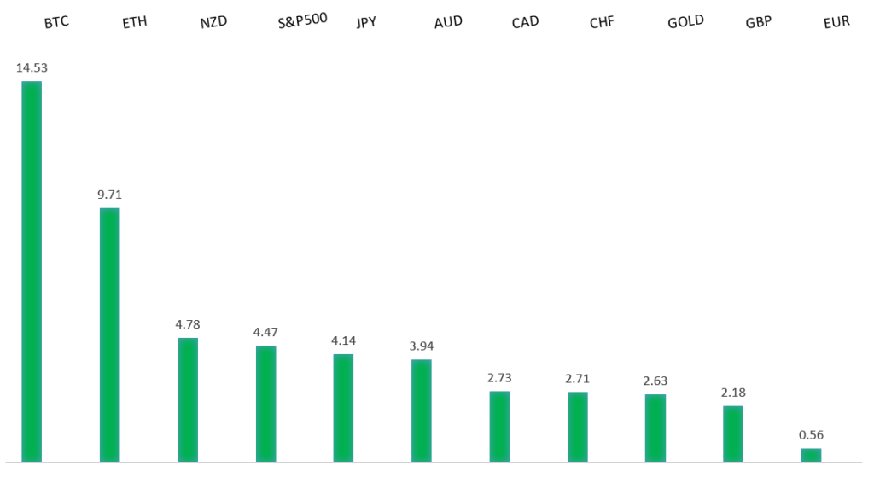
Task: Select the 3.94 data label
Action: [422, 346]
